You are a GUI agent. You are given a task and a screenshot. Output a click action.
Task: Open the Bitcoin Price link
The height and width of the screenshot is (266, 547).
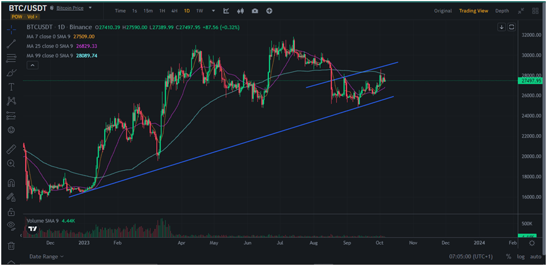pyautogui.click(x=71, y=8)
